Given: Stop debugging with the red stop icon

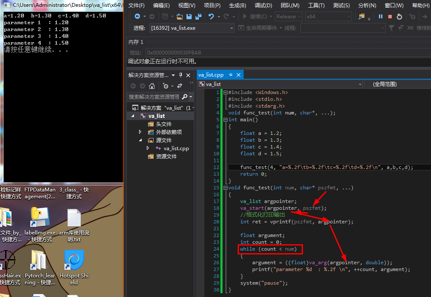Looking at the screenshot, I should (390, 17).
